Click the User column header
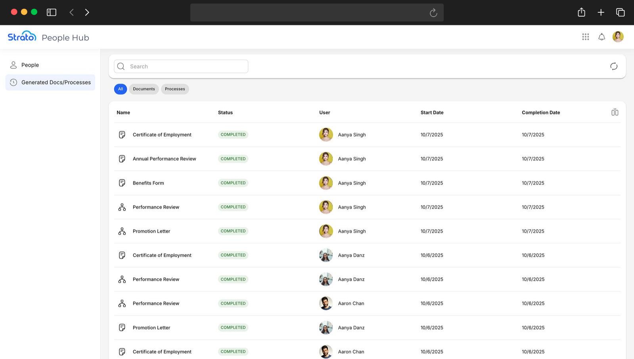The width and height of the screenshot is (634, 359). (x=325, y=113)
